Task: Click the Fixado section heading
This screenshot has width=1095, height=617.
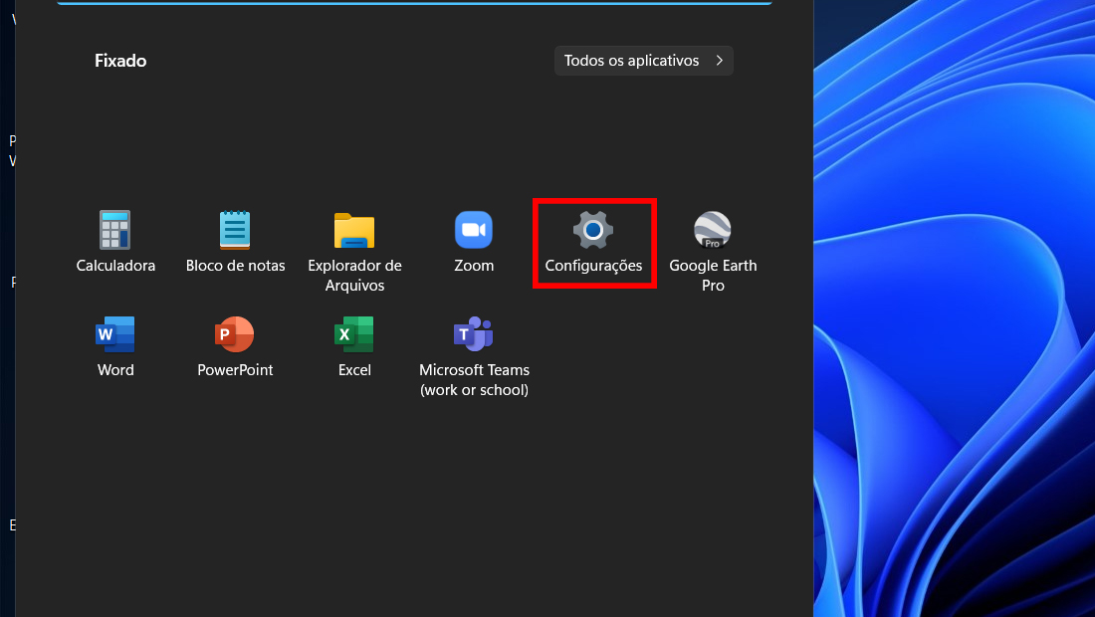Action: tap(120, 61)
